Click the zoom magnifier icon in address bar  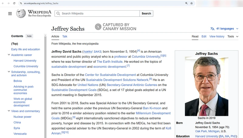click(x=186, y=3)
